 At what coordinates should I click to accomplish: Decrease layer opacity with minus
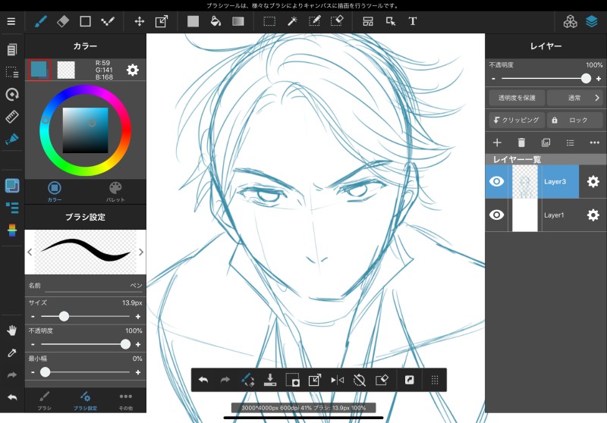tap(494, 79)
